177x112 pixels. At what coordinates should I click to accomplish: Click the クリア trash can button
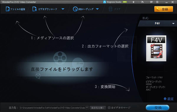(x=114, y=9)
